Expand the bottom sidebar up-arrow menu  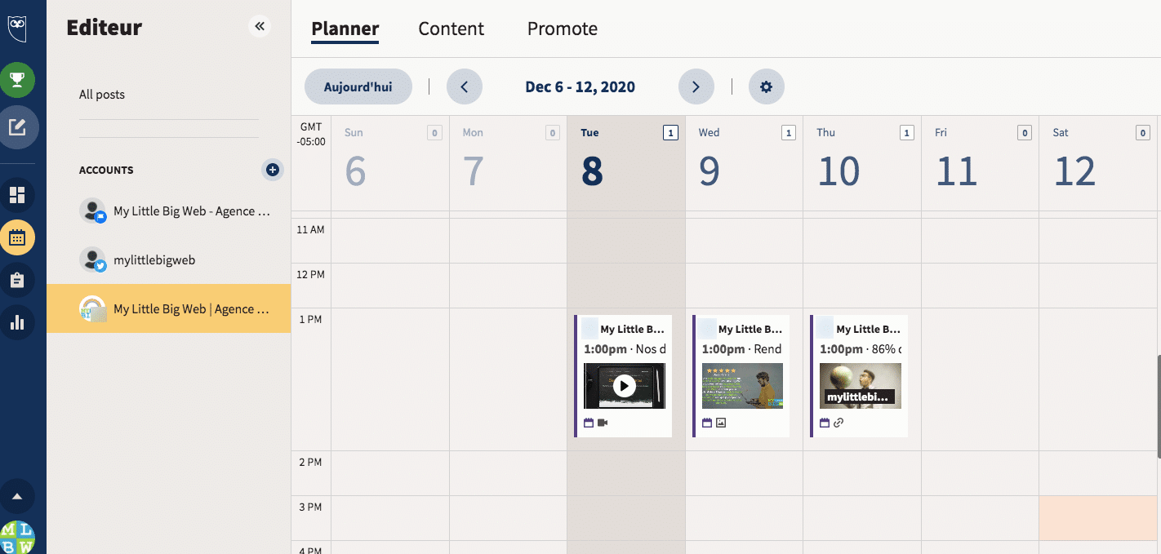(18, 496)
